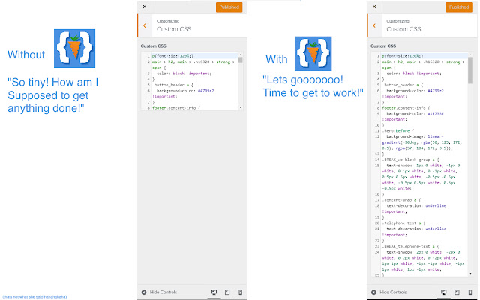Click the .hero:before { code line

click(397, 130)
